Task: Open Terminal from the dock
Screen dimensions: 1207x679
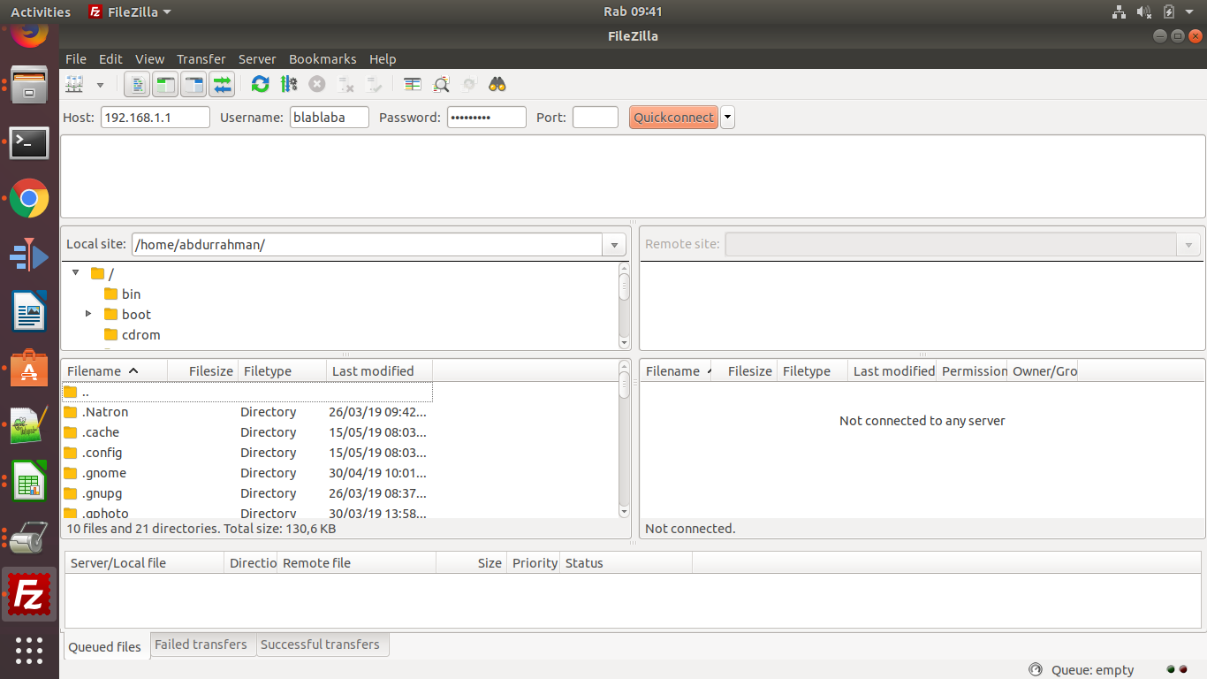Action: pos(29,142)
